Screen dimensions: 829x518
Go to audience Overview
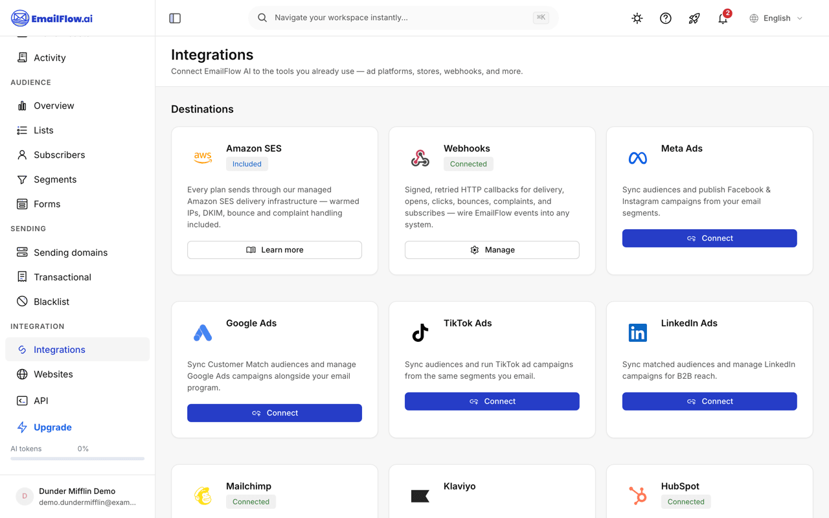(77, 106)
